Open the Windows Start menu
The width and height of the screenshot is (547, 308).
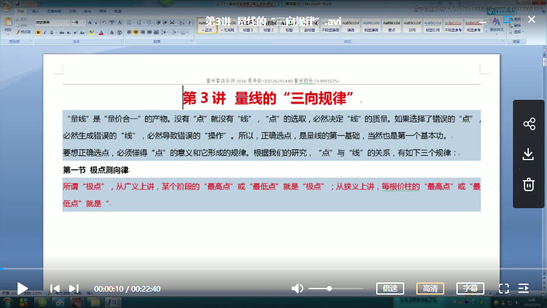tap(7, 302)
